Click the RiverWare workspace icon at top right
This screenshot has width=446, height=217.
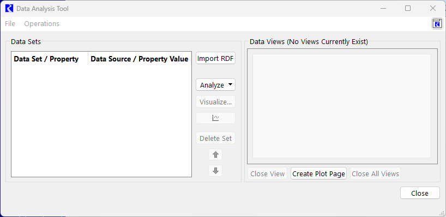437,24
